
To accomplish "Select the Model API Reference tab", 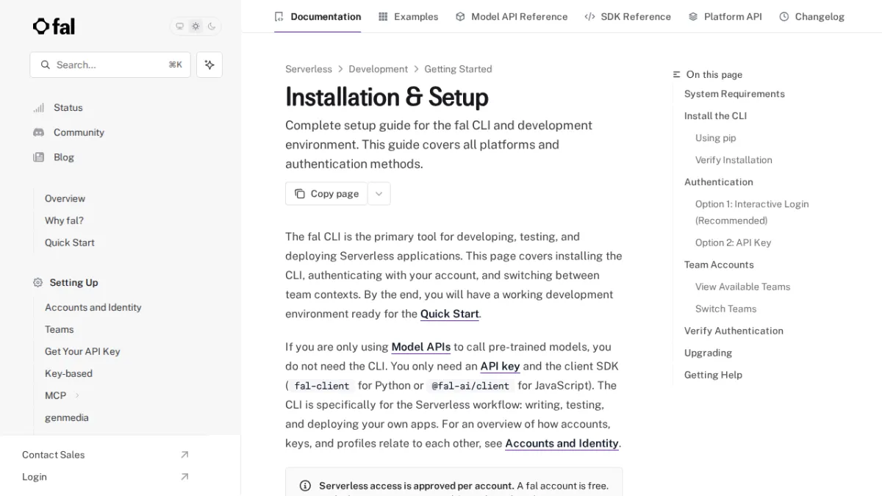I will tap(512, 16).
